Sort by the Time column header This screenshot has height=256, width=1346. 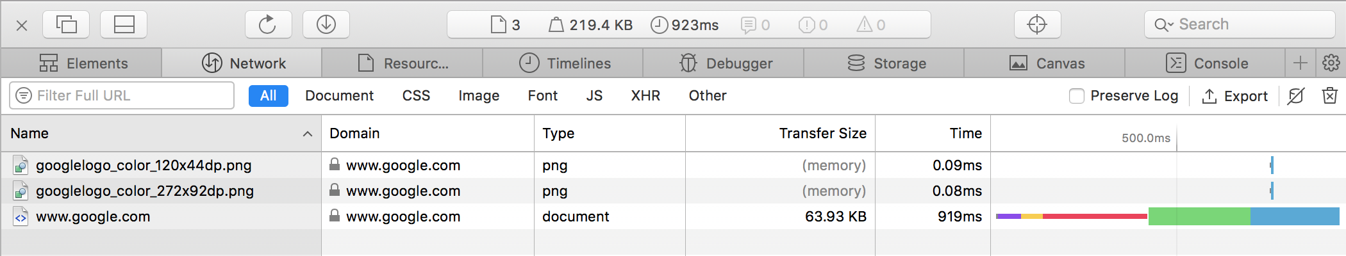(x=933, y=133)
